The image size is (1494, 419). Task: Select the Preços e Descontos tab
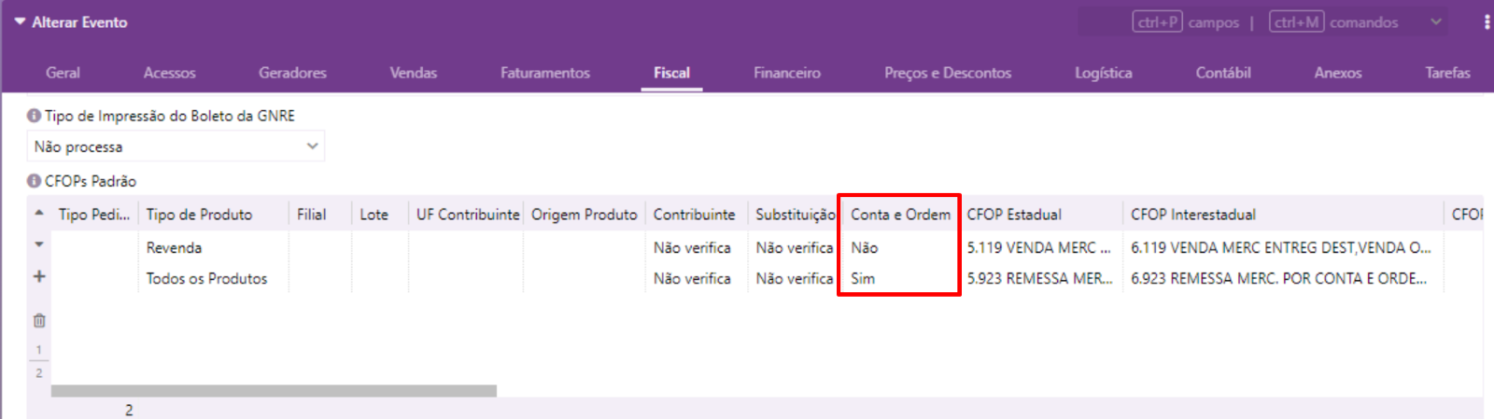(x=948, y=73)
